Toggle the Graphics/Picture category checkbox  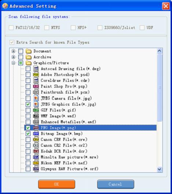click(21, 63)
